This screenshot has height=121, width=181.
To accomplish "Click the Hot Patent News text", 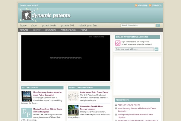I will tap(97, 37).
